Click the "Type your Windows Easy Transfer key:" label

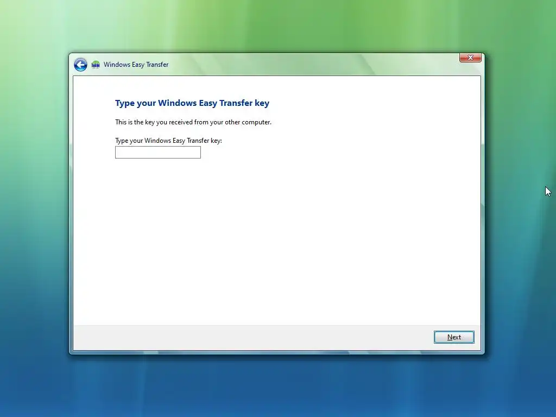tap(168, 141)
